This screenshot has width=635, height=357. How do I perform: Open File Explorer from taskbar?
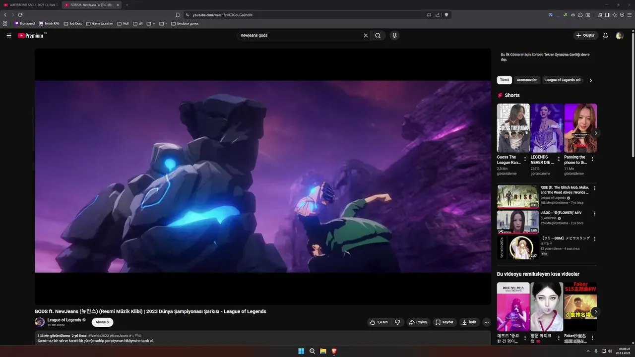coord(323,351)
